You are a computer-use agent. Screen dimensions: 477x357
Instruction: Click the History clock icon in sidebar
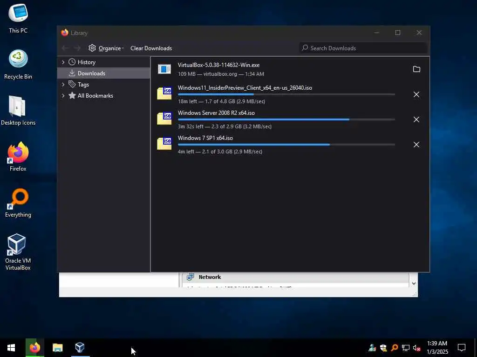[72, 62]
